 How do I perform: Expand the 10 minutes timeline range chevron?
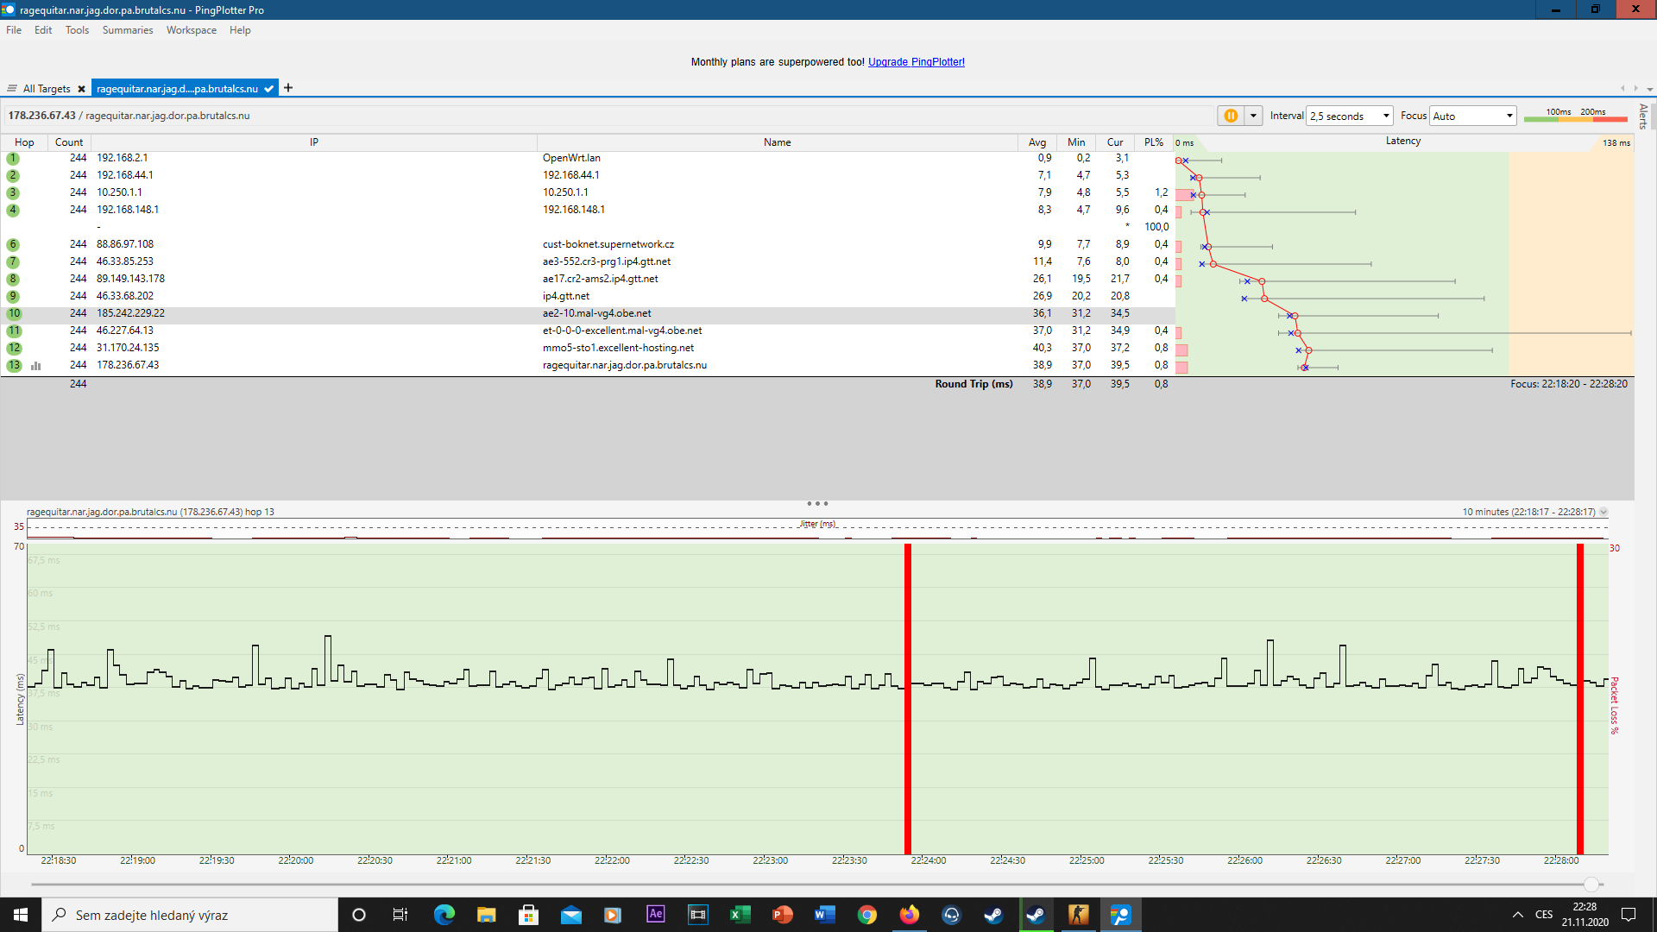[1603, 513]
